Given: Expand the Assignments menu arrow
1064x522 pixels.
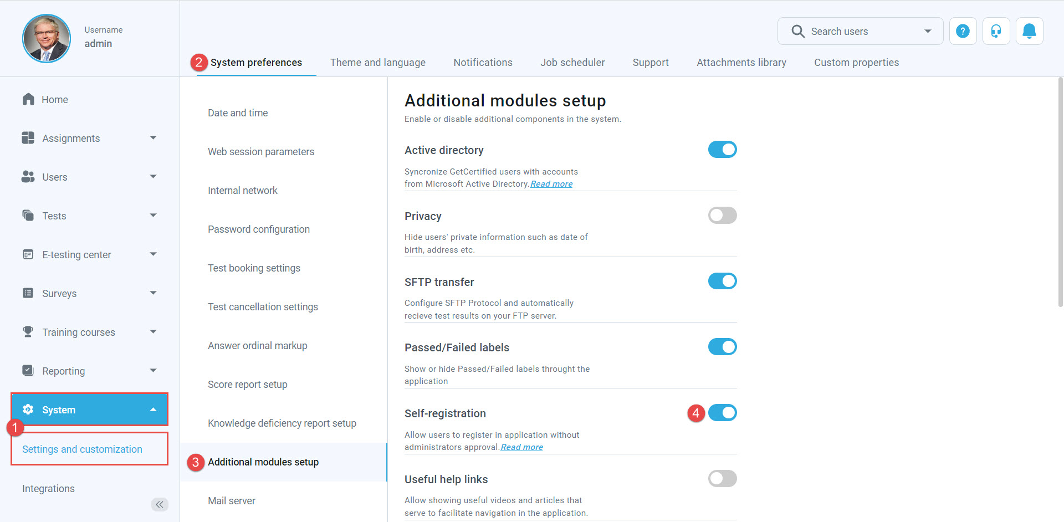Looking at the screenshot, I should tap(153, 138).
